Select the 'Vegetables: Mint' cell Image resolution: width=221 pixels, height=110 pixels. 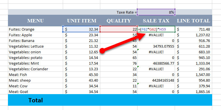[36, 63]
